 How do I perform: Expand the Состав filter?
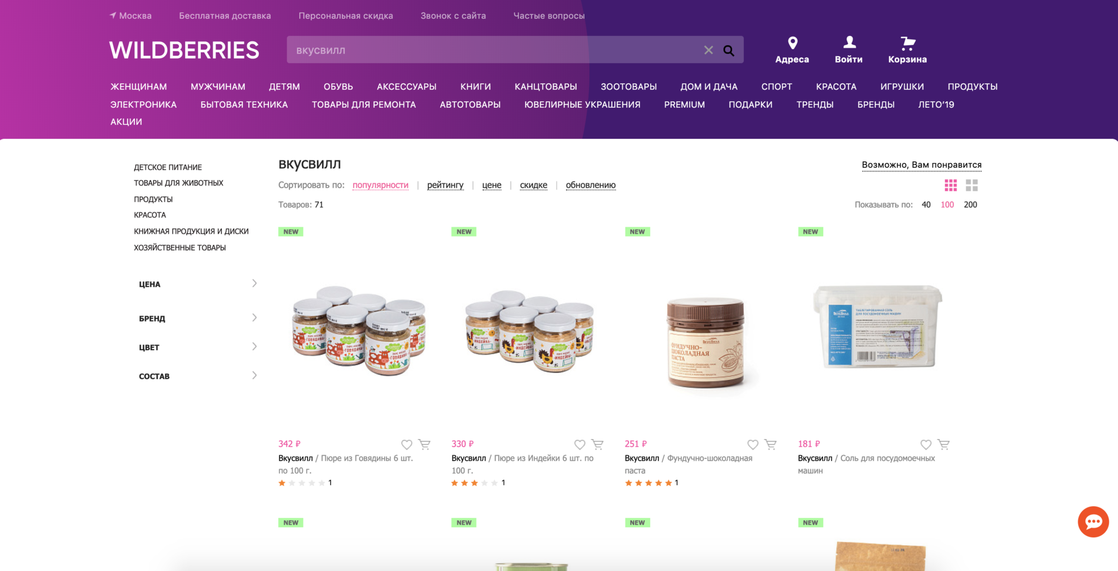[x=198, y=376]
